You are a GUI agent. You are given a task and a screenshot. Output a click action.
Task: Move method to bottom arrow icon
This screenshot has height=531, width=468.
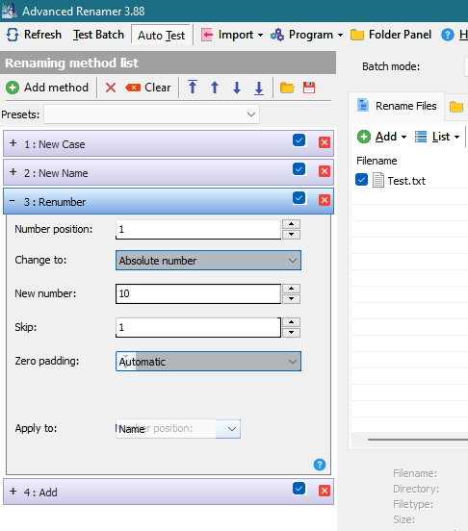[259, 88]
